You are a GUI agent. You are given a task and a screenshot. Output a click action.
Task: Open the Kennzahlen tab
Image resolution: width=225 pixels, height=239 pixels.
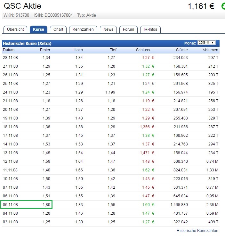click(x=83, y=29)
